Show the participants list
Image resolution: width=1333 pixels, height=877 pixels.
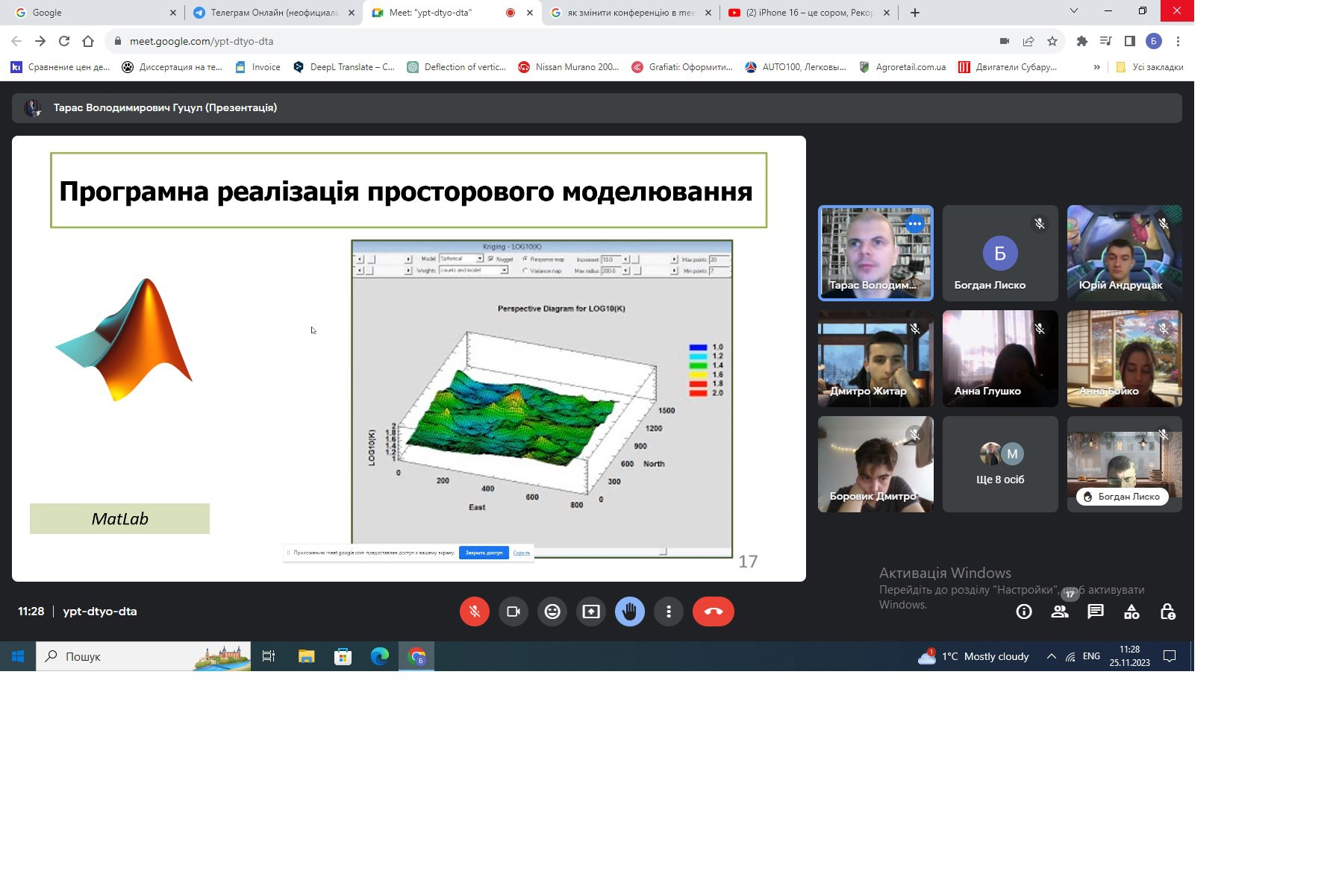(1059, 612)
